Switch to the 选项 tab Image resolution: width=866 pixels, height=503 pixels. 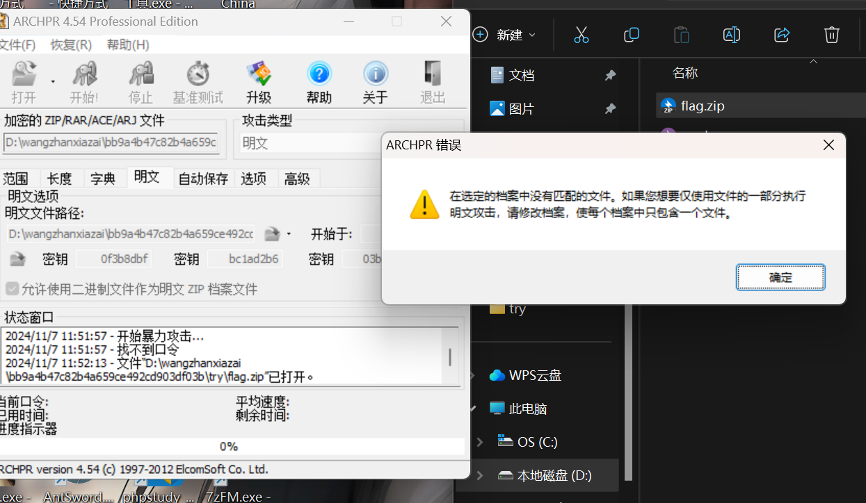point(254,179)
